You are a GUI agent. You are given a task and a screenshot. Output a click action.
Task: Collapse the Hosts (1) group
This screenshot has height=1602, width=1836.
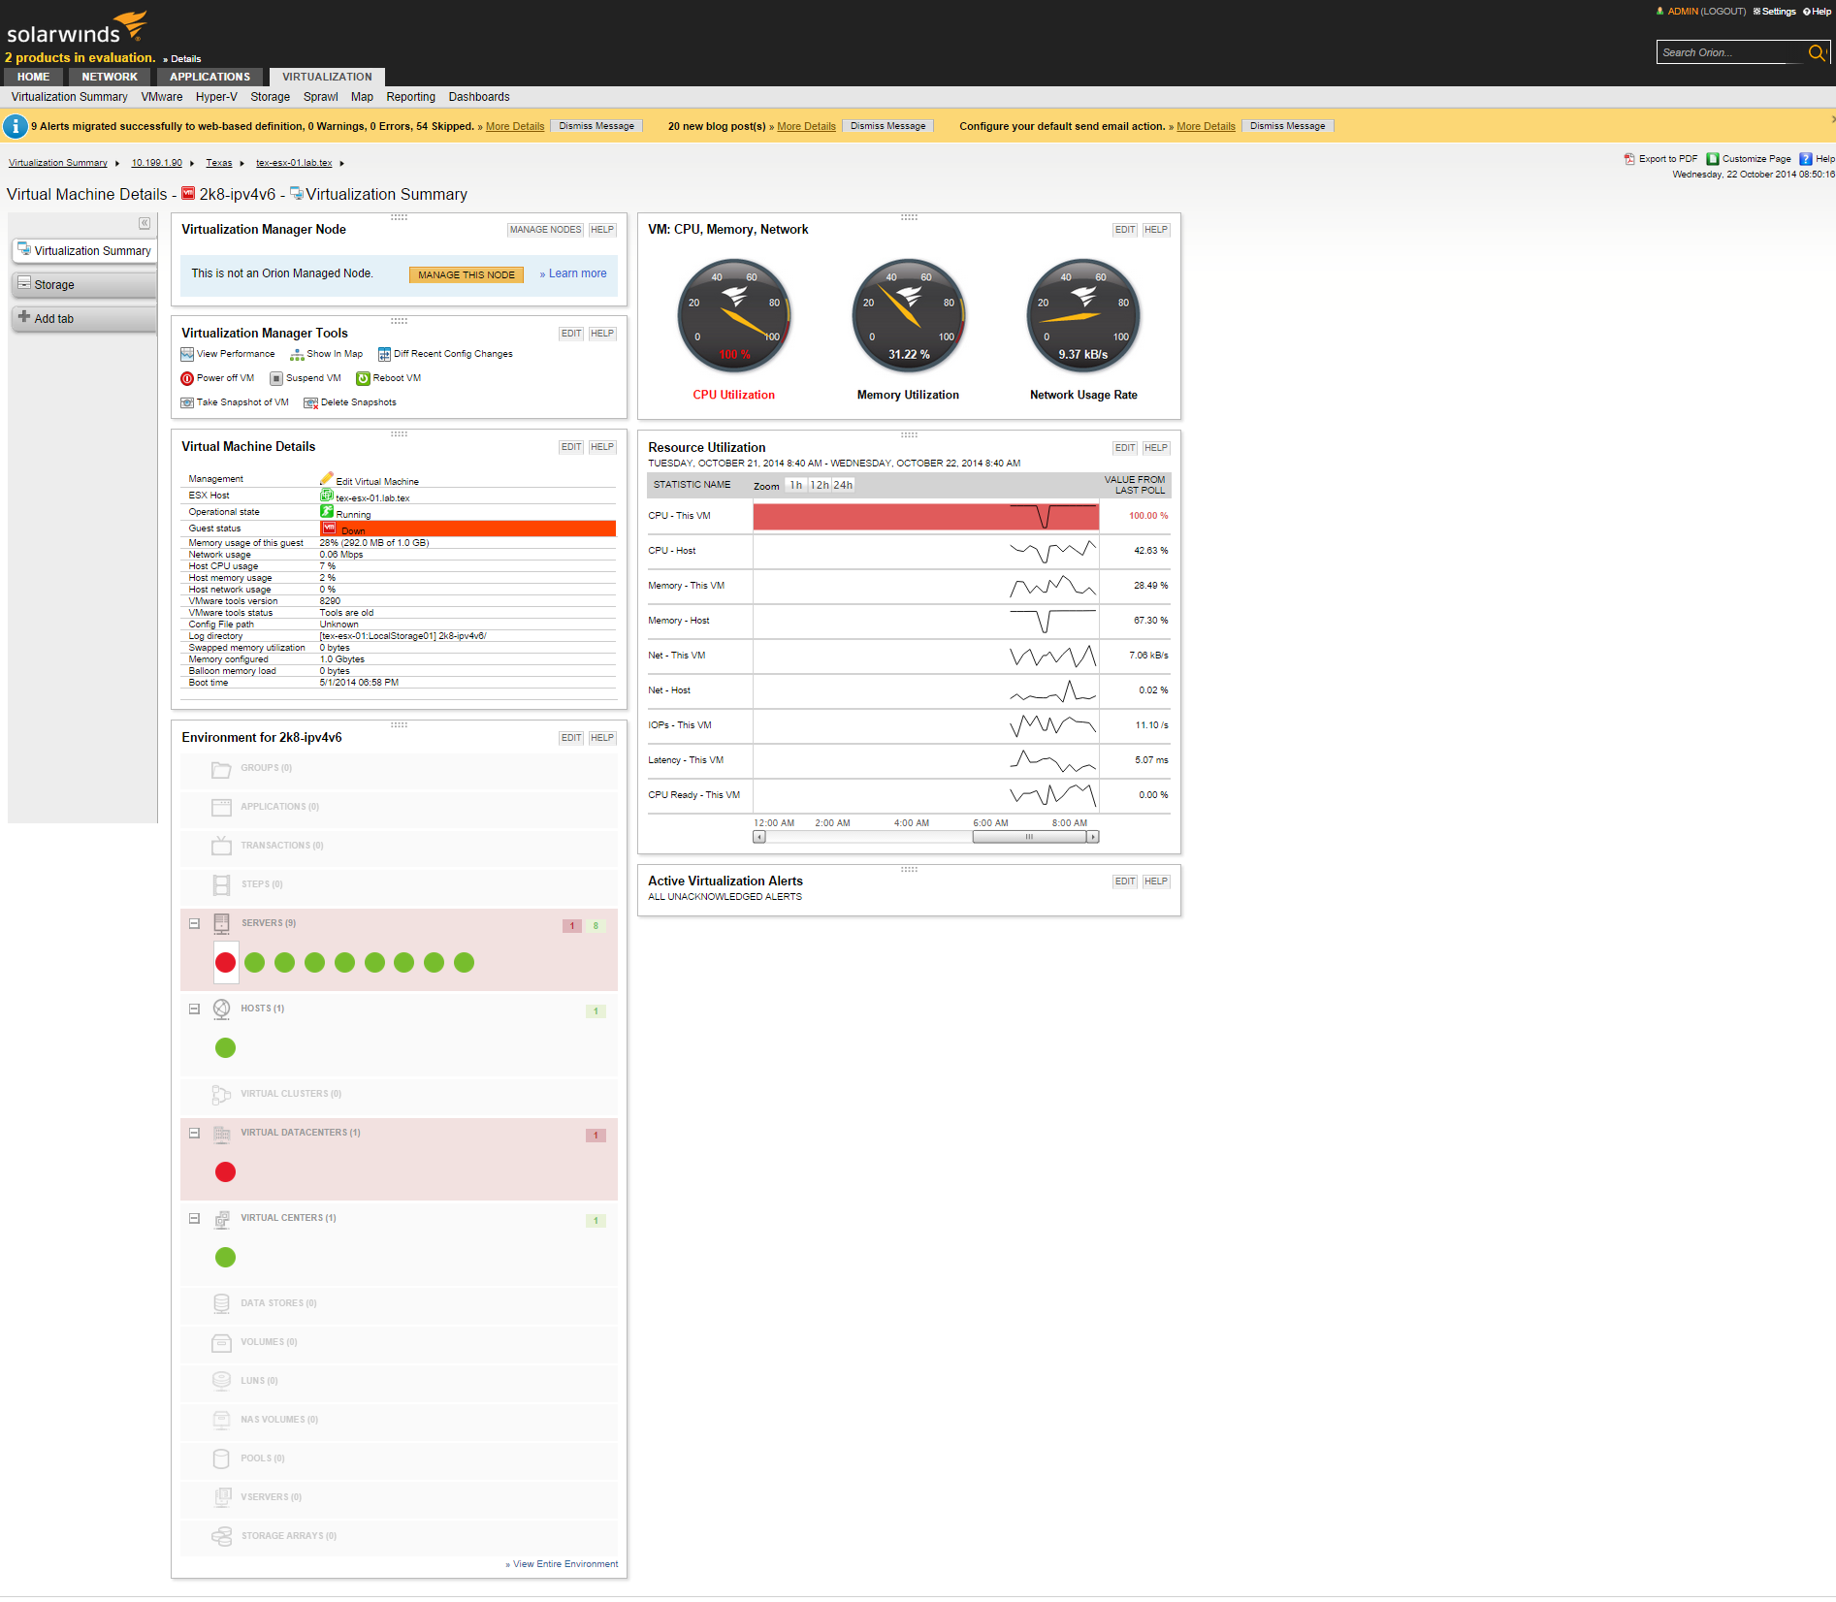tap(194, 1009)
